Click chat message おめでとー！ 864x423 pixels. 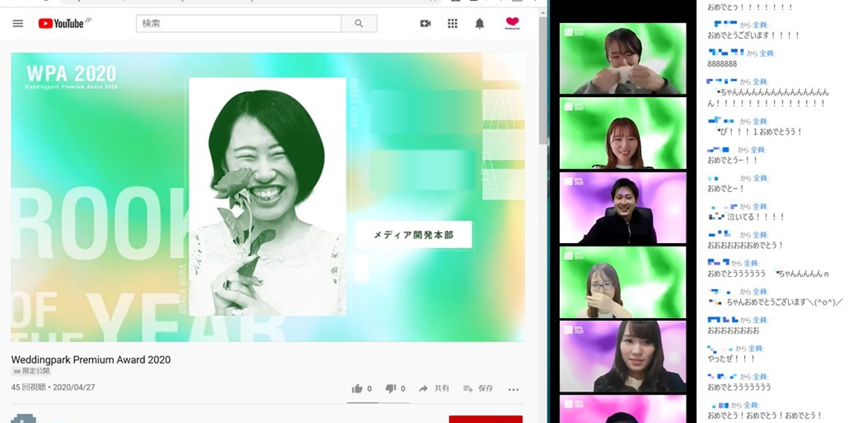pos(726,188)
